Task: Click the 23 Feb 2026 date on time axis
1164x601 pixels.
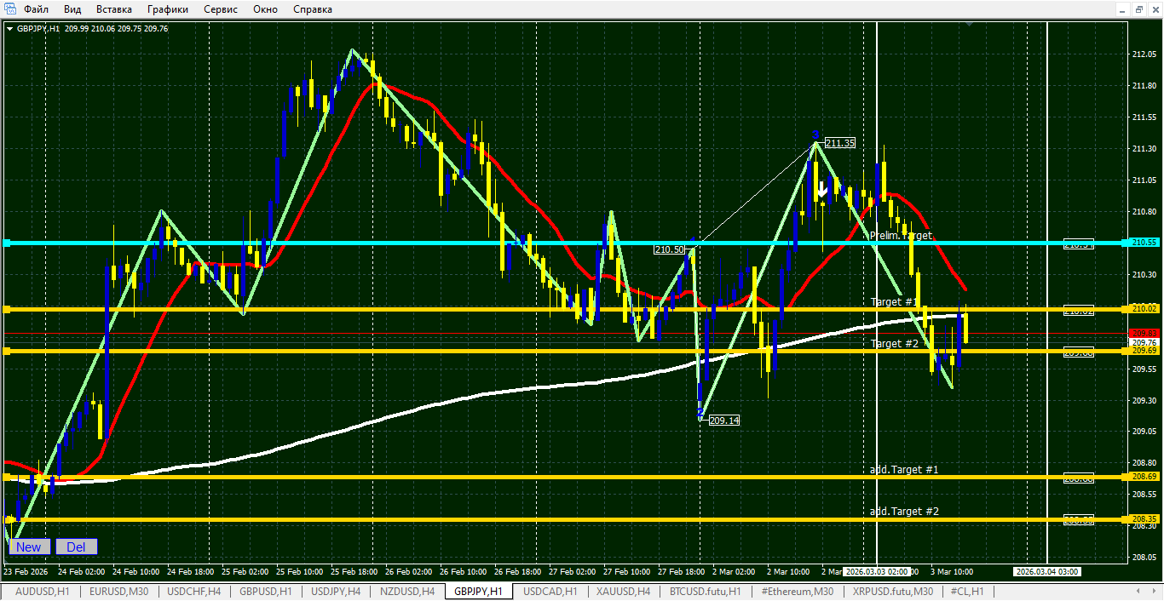Action: point(26,571)
